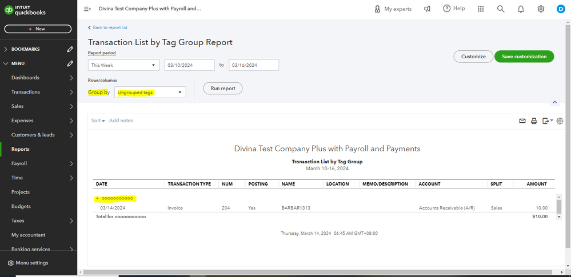Screen dimensions: 571x277
Task: Open the This Week report period dropdown
Action: point(124,65)
